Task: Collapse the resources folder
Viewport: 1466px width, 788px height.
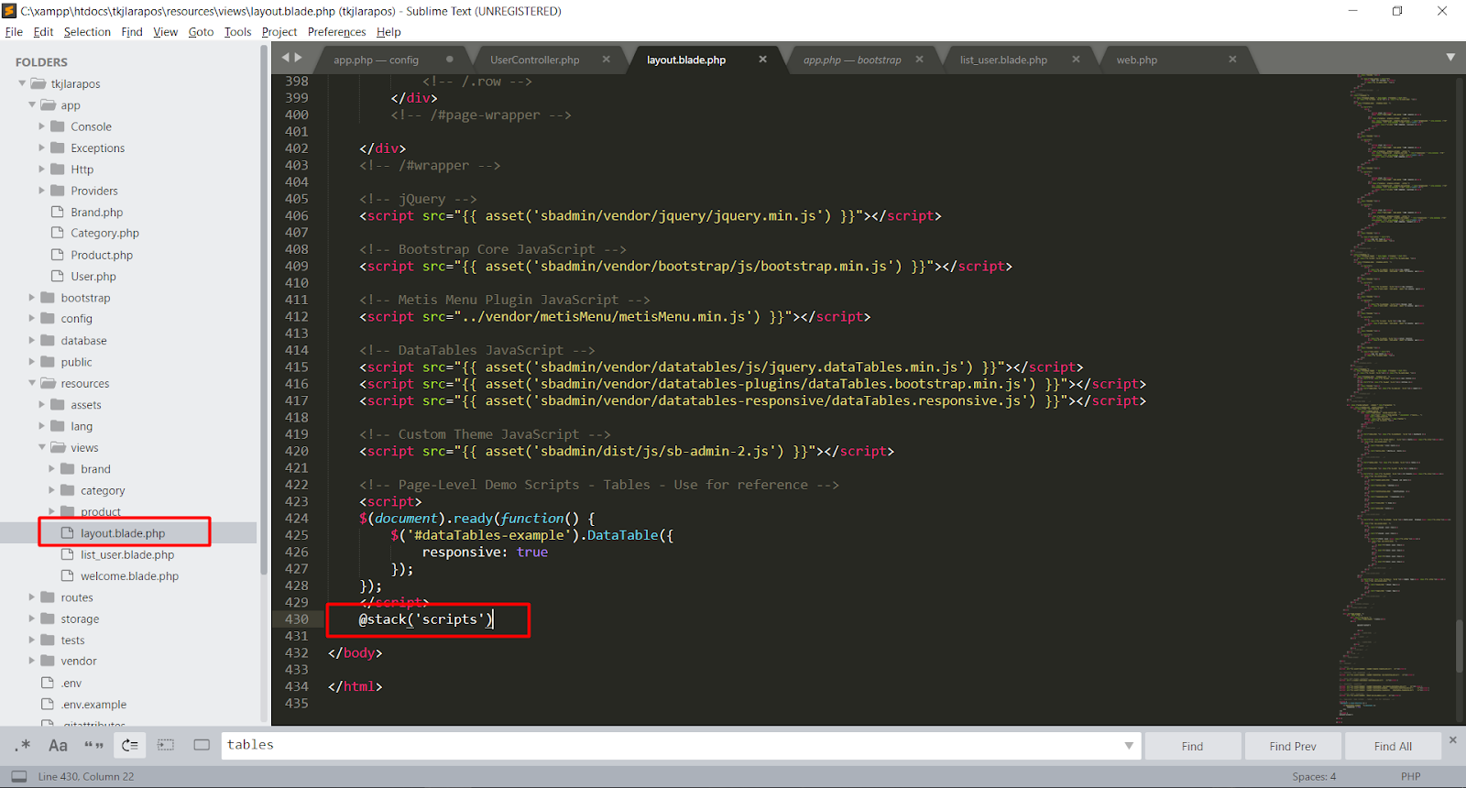Action: tap(32, 383)
